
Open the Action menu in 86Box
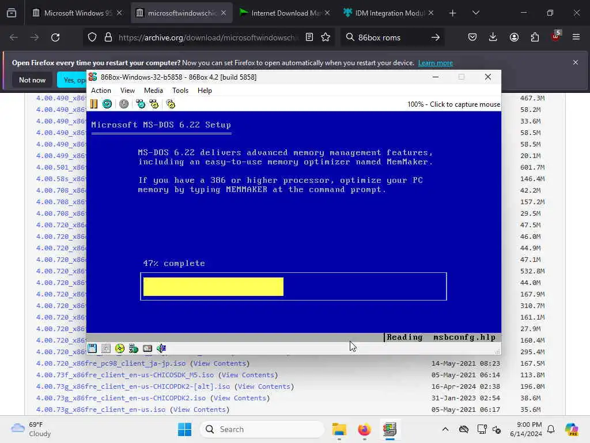(x=101, y=91)
